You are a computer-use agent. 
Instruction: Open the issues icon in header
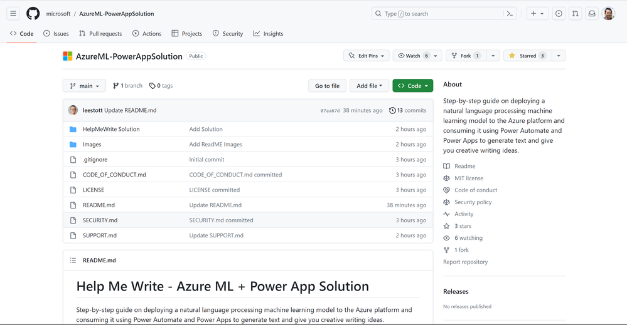coord(559,14)
